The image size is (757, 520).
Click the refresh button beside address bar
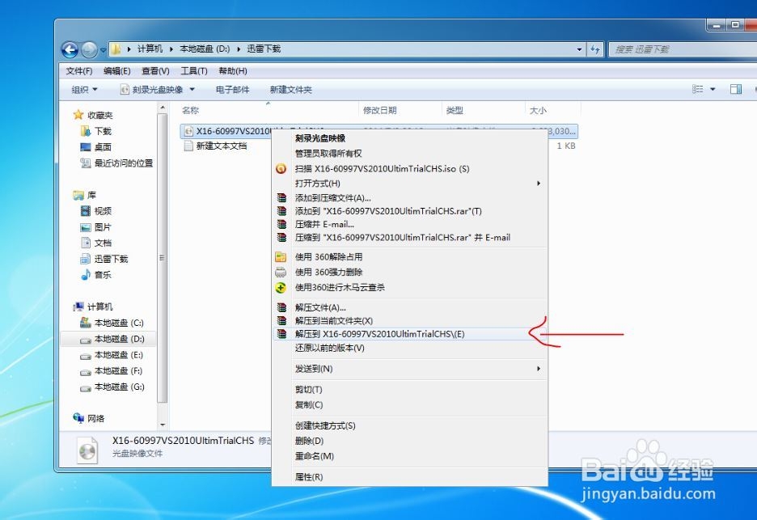coord(594,49)
